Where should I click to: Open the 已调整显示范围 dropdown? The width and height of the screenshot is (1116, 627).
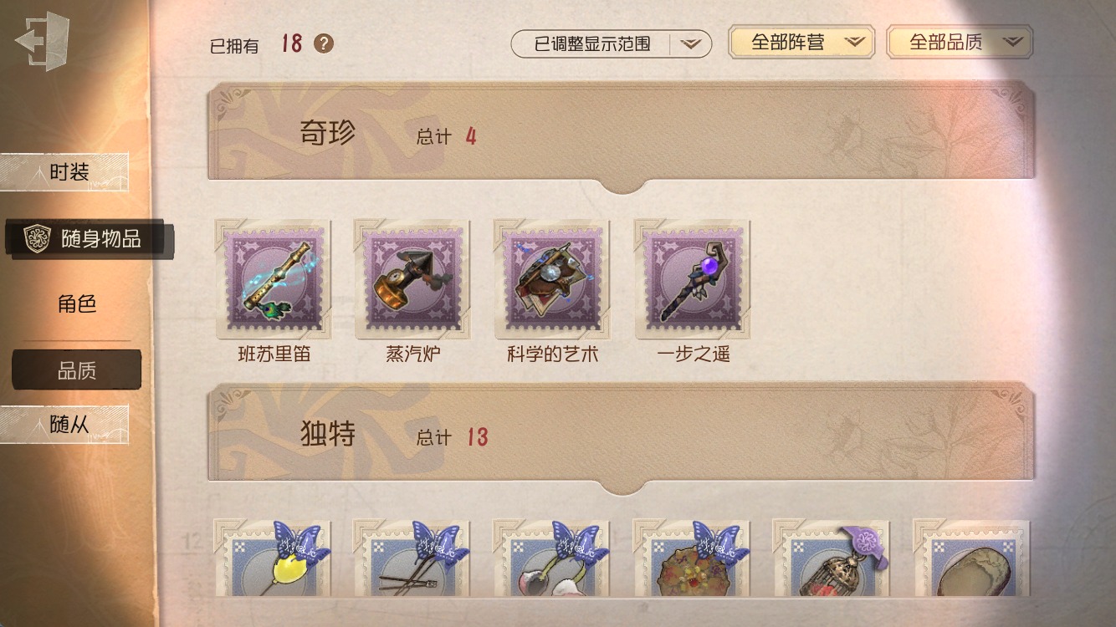[612, 43]
